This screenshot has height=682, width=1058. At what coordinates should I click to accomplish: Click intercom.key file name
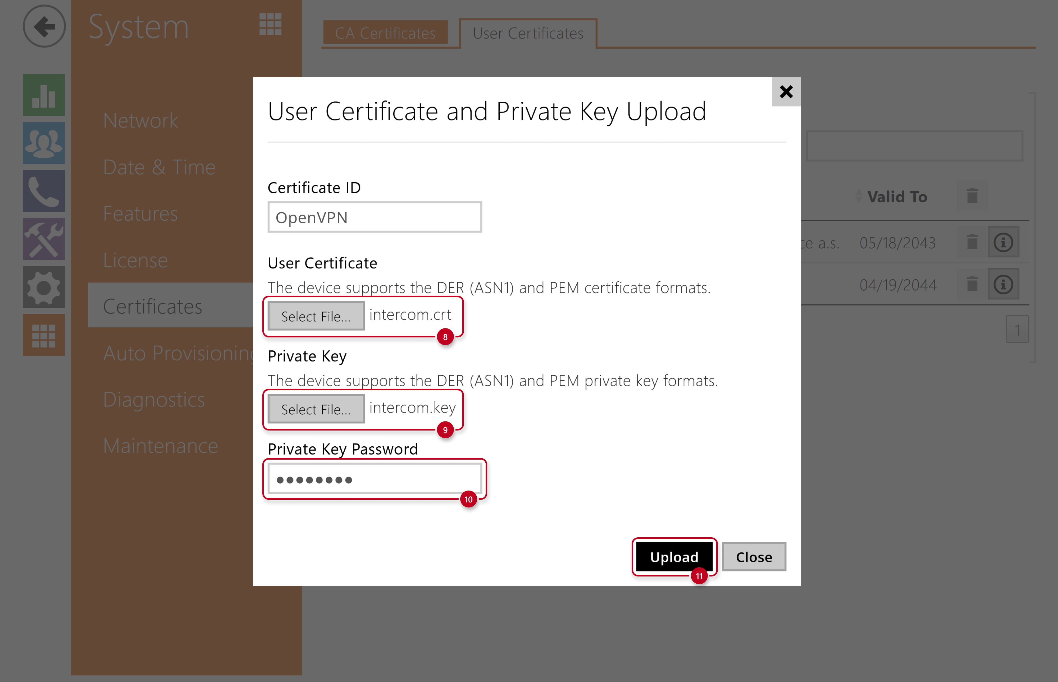[412, 408]
